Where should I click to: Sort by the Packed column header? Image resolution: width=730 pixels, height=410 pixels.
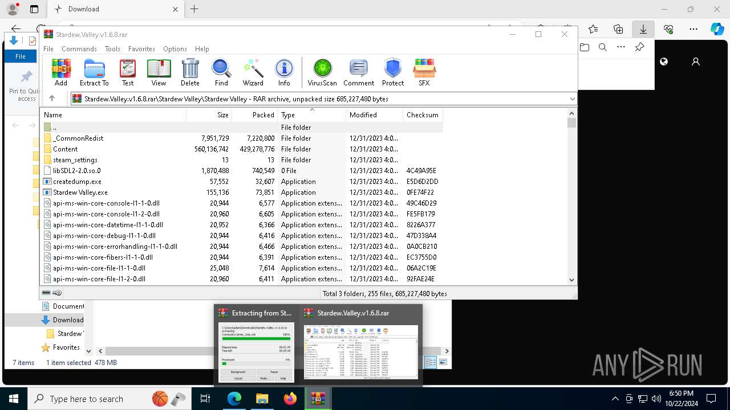pos(255,115)
